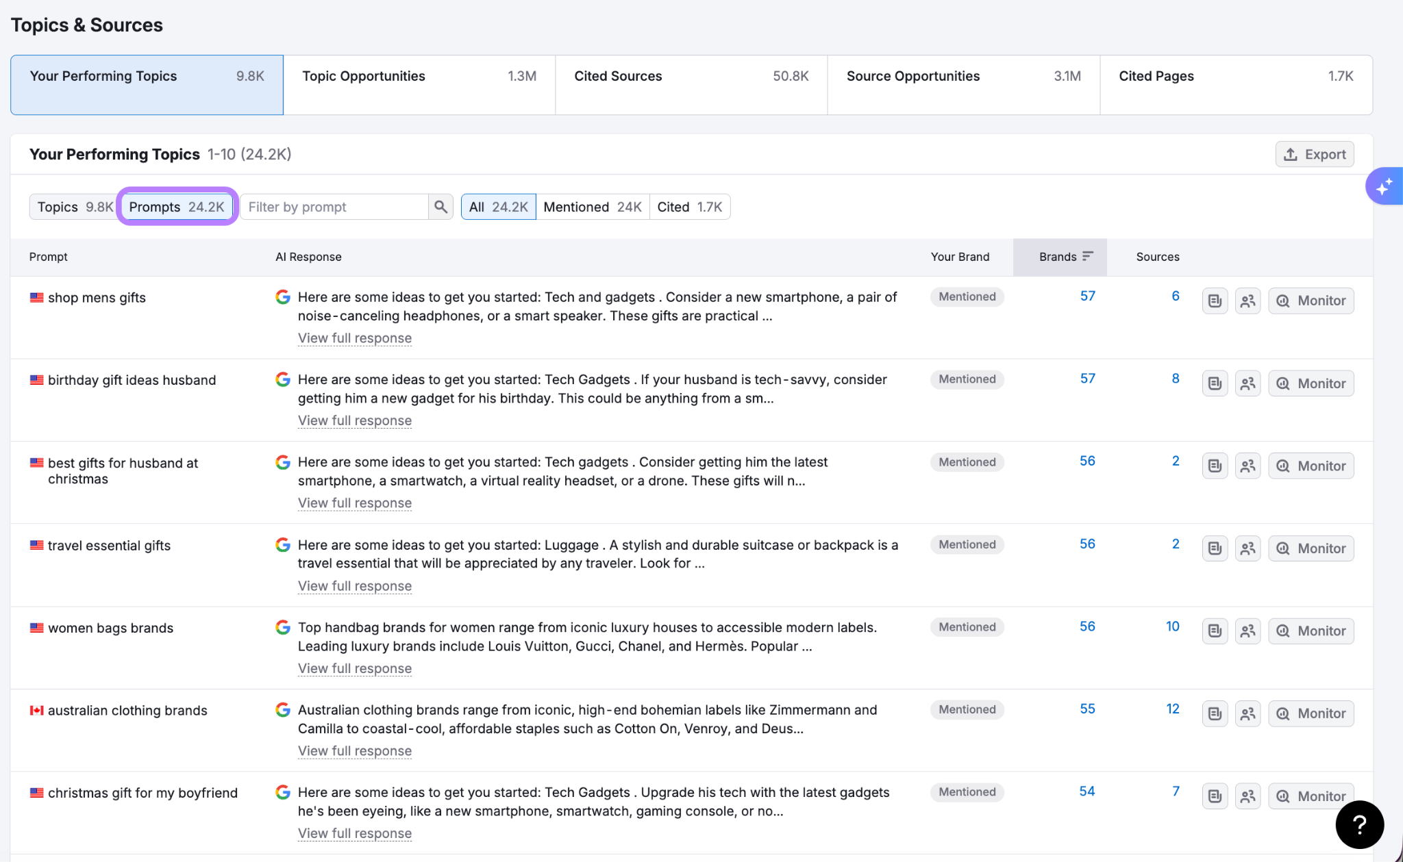Open people icon for birthday gift ideas husband

click(x=1247, y=383)
